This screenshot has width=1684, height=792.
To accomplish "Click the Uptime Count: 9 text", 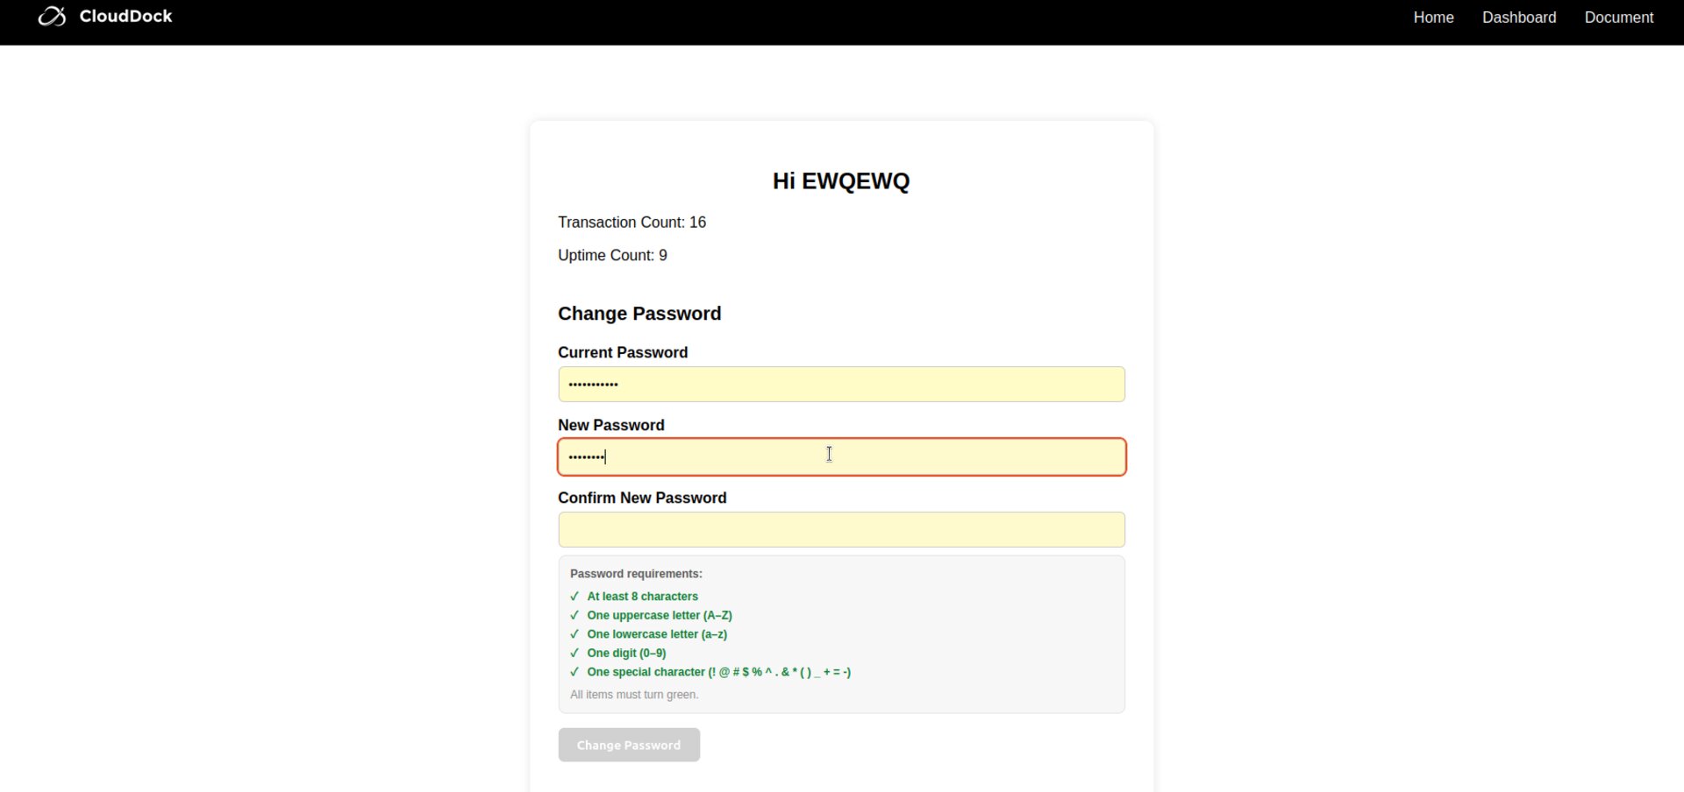I will (612, 256).
